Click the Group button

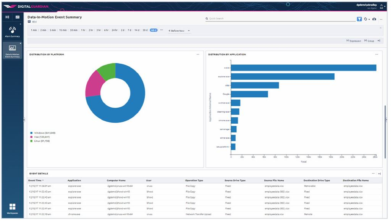tap(368, 41)
